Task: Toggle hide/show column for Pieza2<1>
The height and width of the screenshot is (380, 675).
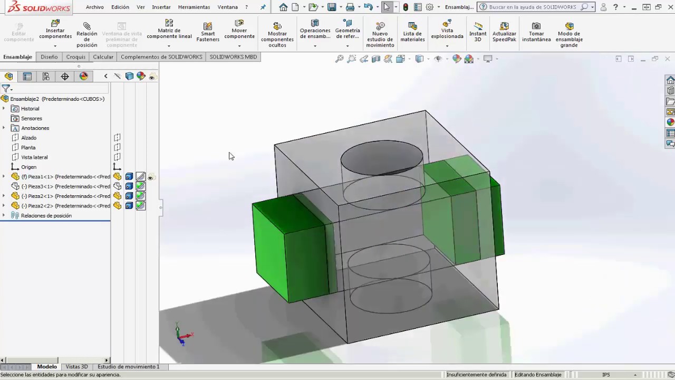Action: [x=117, y=196]
